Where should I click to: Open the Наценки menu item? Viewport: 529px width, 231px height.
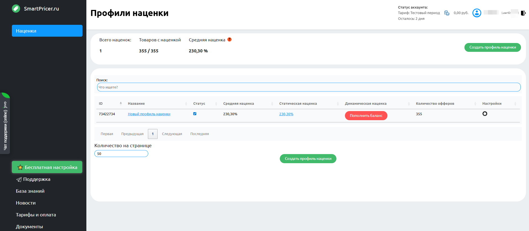(47, 31)
